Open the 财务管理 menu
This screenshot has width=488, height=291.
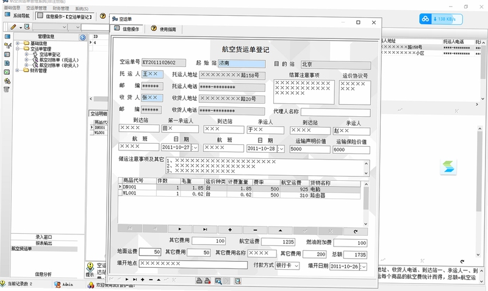pyautogui.click(x=61, y=9)
